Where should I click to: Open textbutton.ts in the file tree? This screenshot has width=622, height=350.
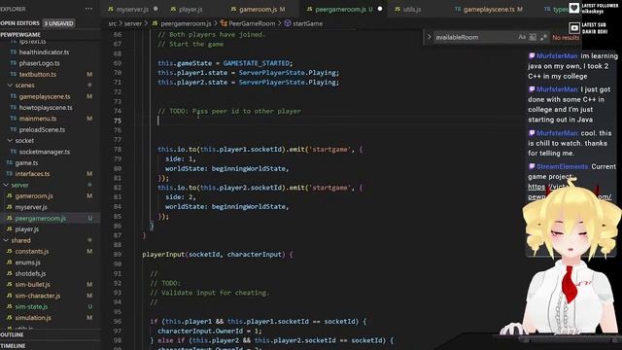[x=37, y=75]
